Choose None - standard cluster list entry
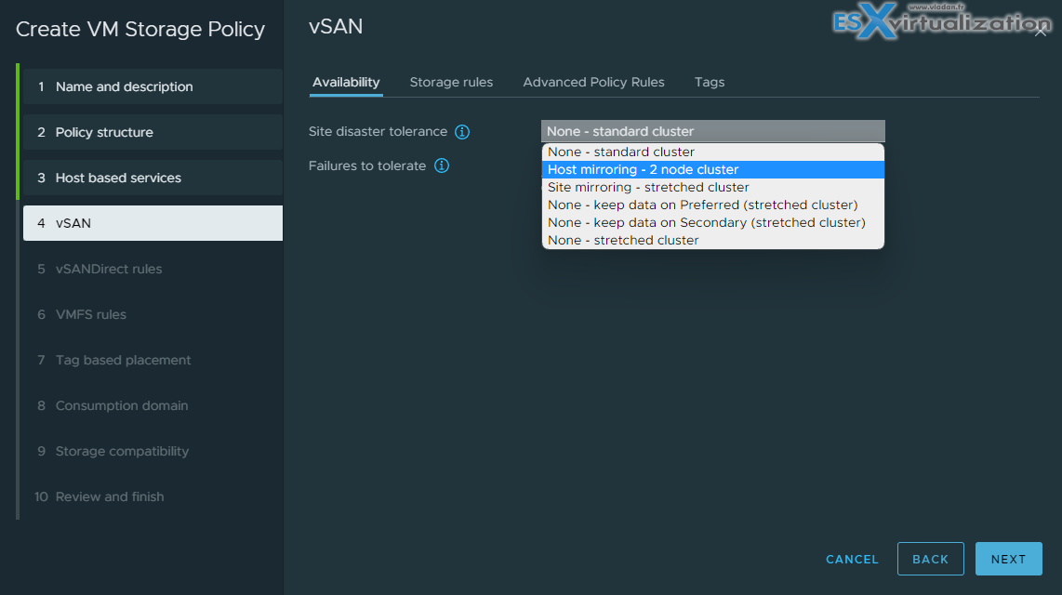1062x595 pixels. click(x=712, y=152)
